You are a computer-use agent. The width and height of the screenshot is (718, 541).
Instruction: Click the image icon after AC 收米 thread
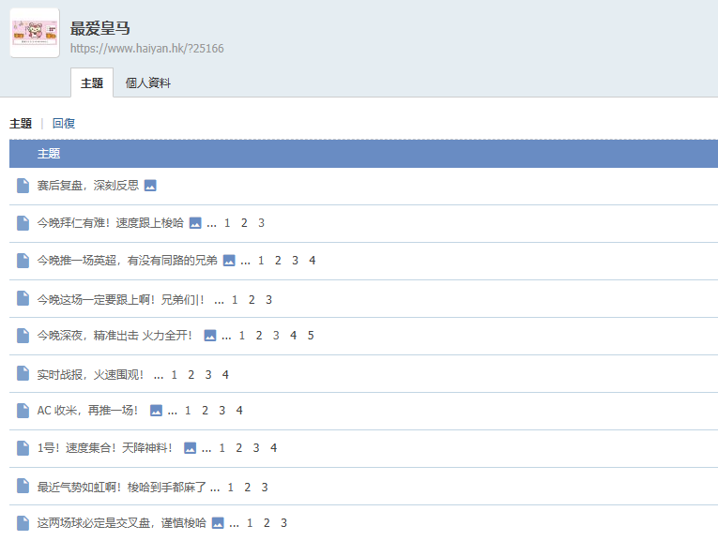click(156, 411)
